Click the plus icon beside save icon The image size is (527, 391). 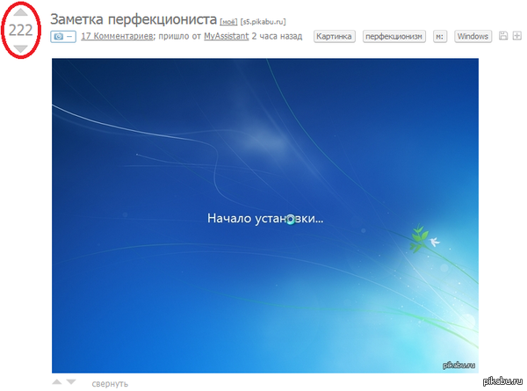tap(517, 35)
